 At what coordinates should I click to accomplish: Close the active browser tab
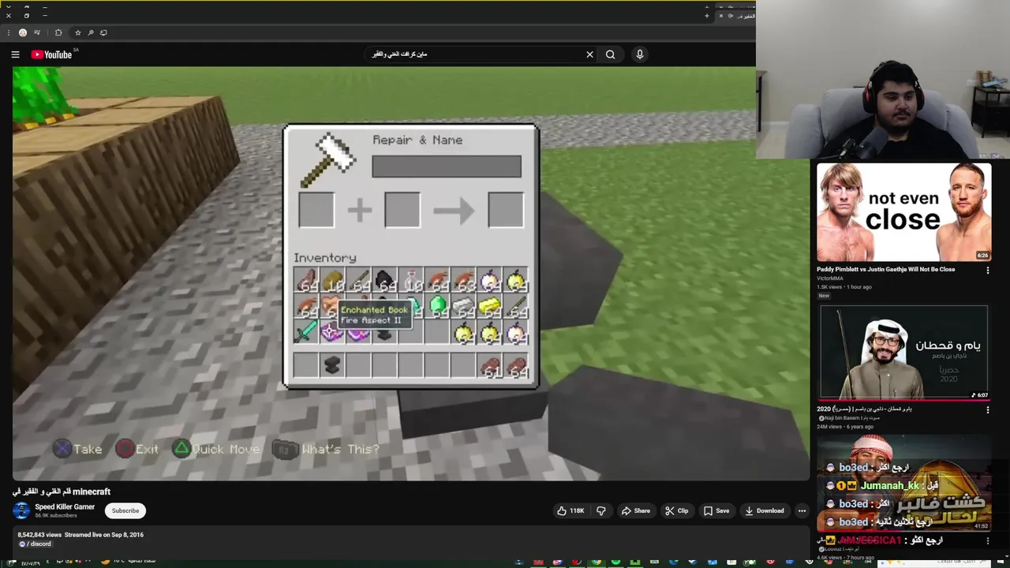[x=720, y=16]
